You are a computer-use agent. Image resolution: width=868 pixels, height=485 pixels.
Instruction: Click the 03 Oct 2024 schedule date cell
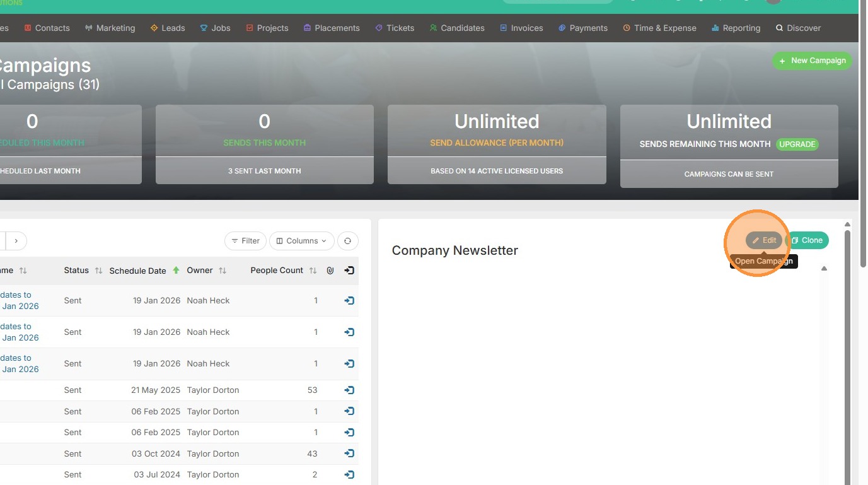coord(156,453)
